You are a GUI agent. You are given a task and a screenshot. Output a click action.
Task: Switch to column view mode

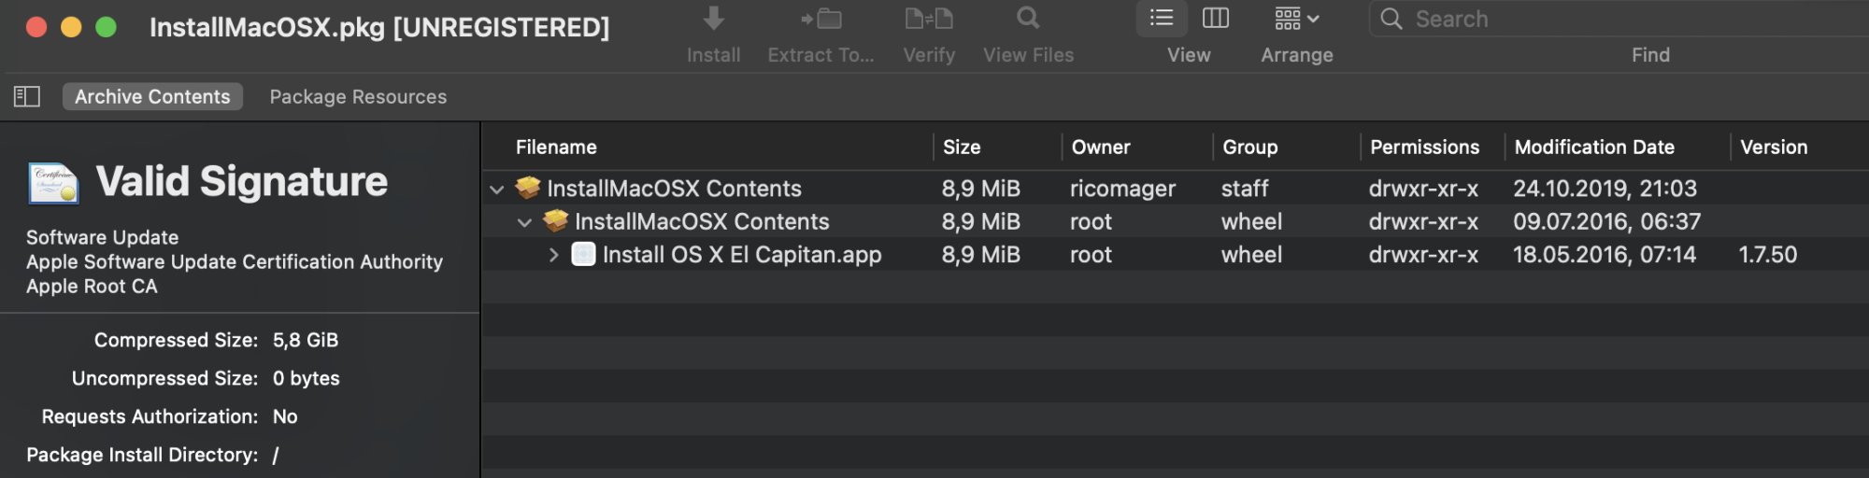point(1215,19)
